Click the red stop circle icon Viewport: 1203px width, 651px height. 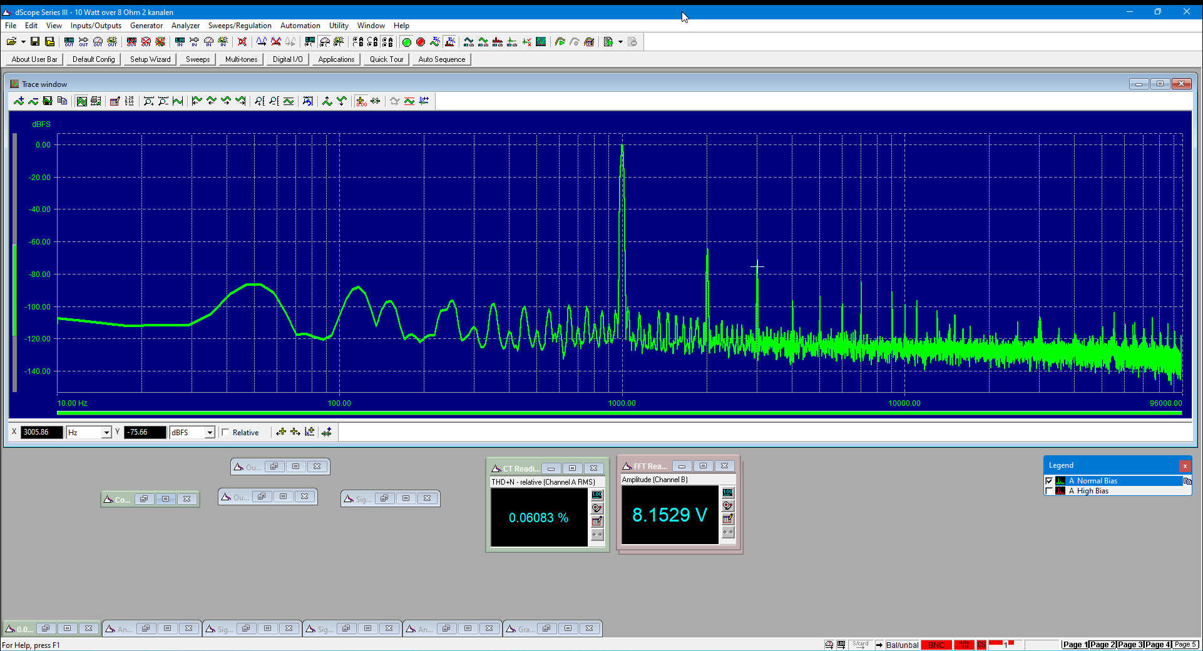point(421,42)
